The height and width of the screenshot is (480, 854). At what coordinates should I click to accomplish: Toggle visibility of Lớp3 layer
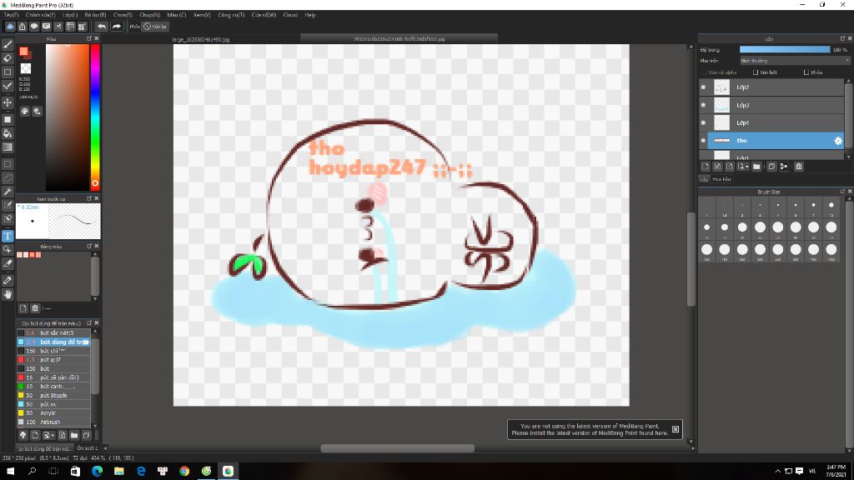coord(703,105)
